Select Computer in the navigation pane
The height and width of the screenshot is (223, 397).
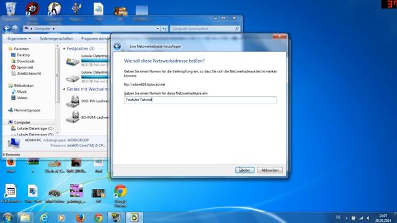click(22, 122)
